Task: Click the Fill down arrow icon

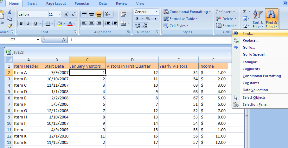Action: coord(245,19)
